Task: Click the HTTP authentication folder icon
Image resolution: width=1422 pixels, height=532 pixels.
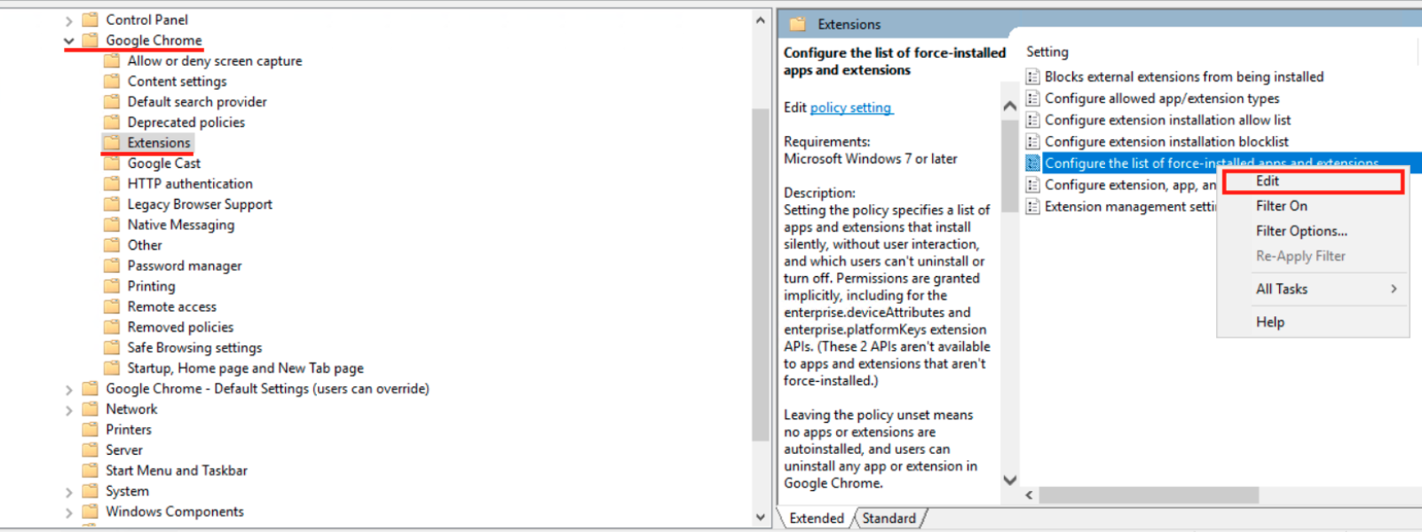Action: pyautogui.click(x=112, y=183)
